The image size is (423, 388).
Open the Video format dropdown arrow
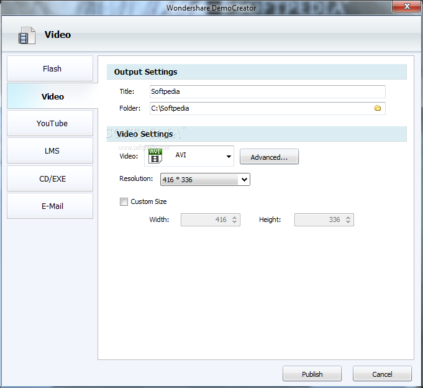click(229, 156)
